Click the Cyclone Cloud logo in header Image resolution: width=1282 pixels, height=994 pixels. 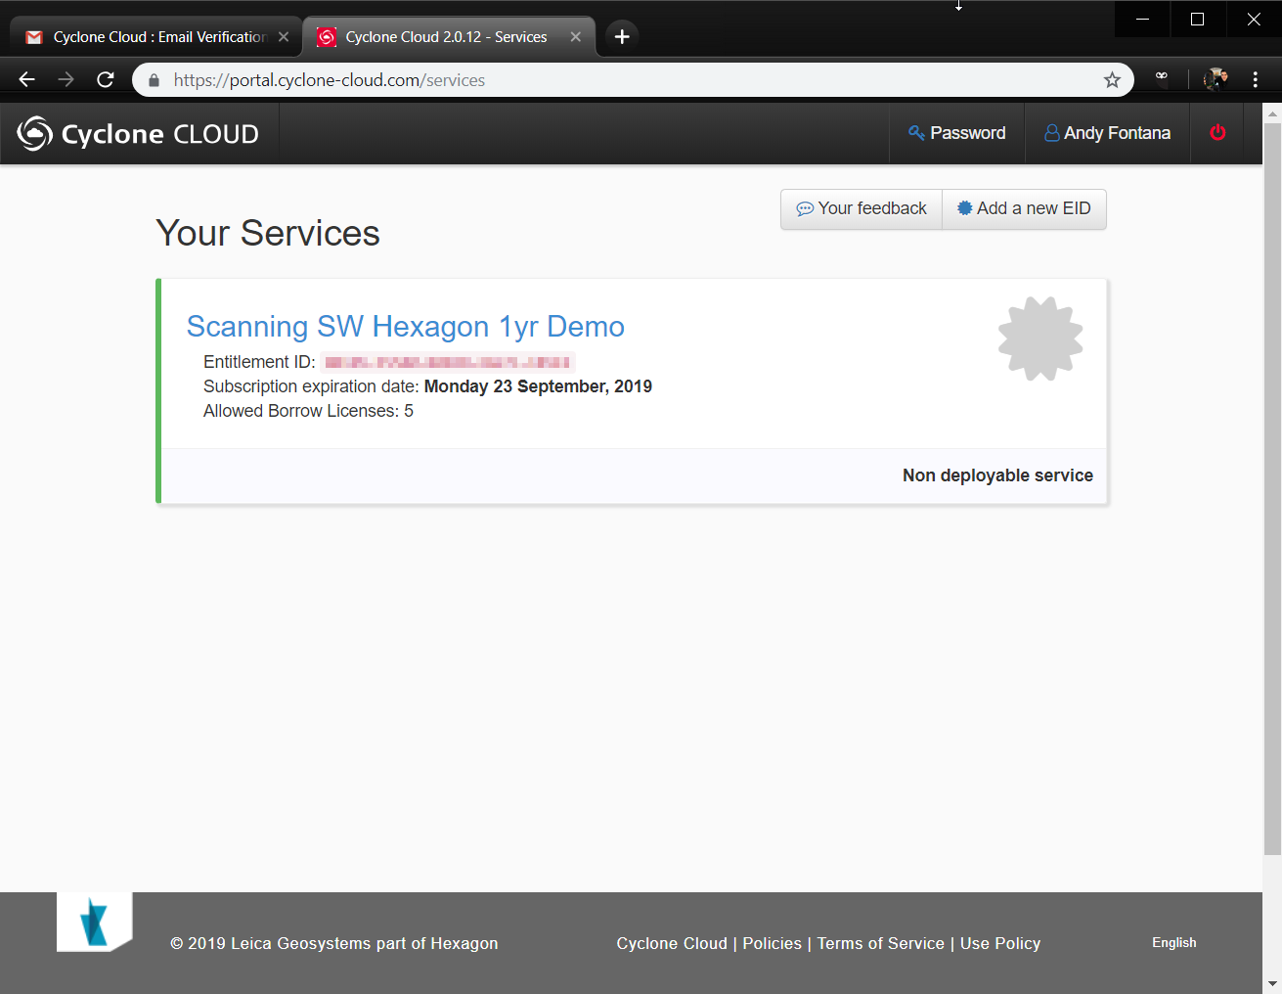(138, 134)
